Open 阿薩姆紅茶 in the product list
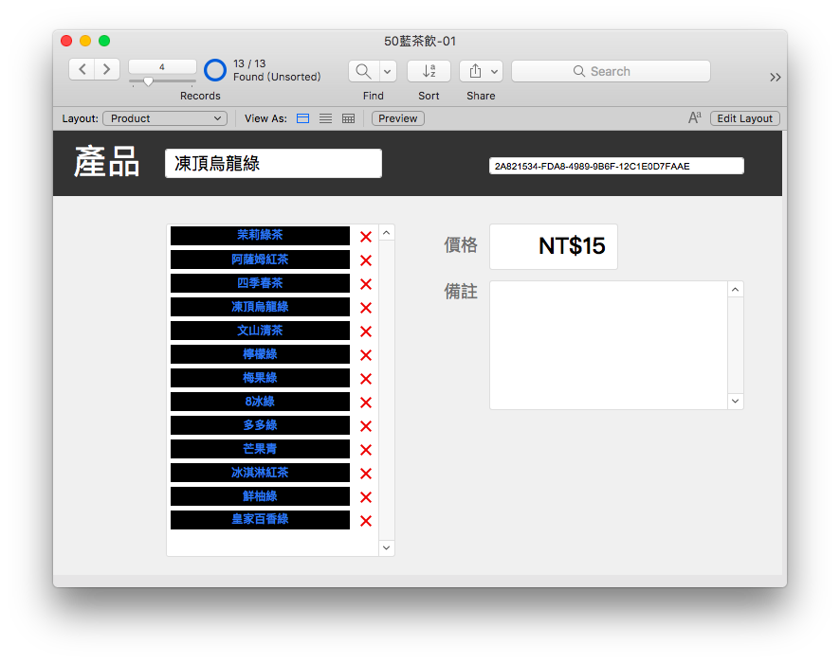 260,260
